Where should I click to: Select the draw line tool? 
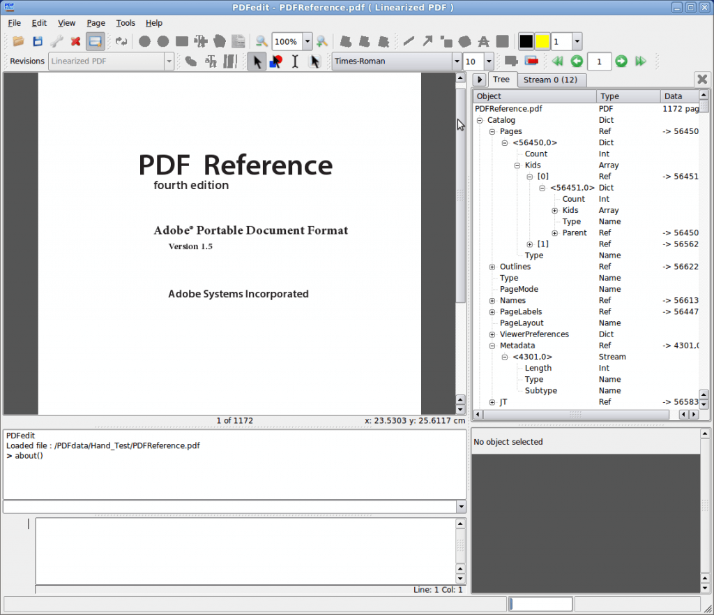pos(409,41)
